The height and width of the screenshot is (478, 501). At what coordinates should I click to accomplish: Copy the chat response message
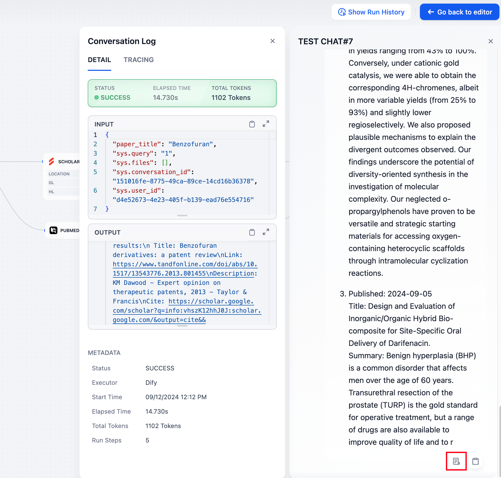click(x=475, y=461)
